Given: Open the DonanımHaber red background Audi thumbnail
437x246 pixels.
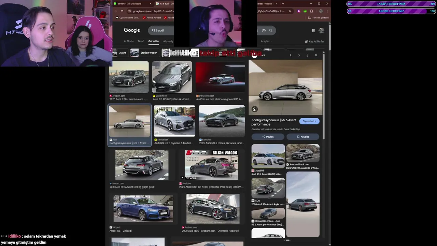Looking at the screenshot, I should point(220,77).
